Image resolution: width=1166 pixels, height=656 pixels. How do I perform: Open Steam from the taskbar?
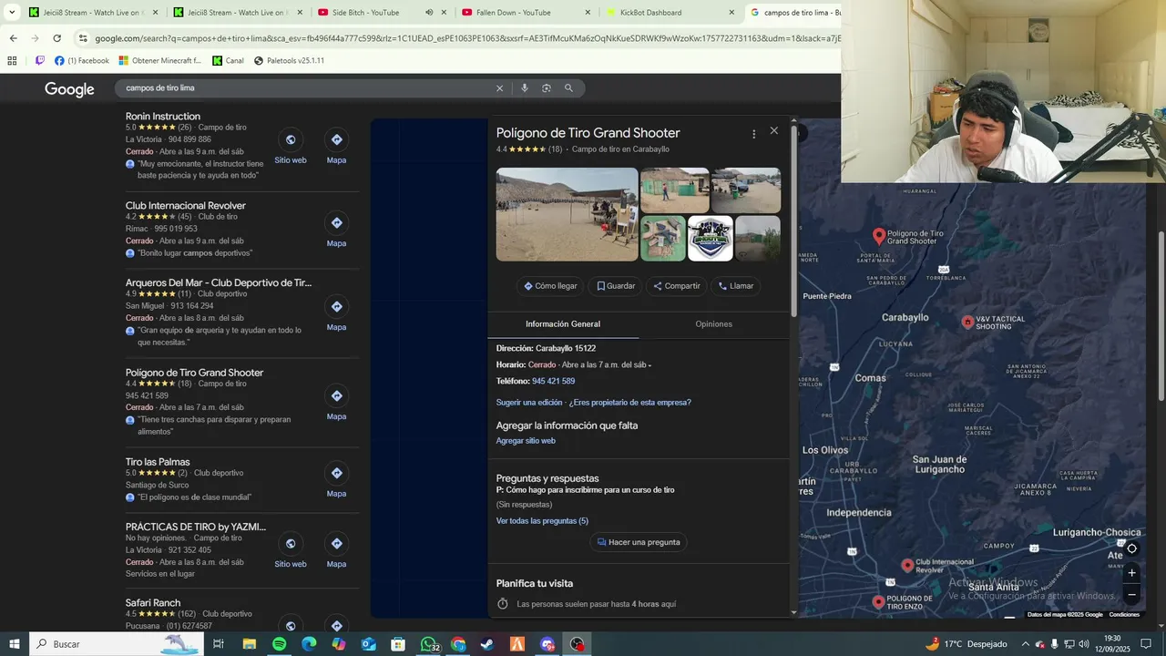(487, 644)
